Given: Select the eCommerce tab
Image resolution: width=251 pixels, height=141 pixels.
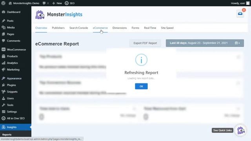Looking at the screenshot, I should click(x=100, y=28).
